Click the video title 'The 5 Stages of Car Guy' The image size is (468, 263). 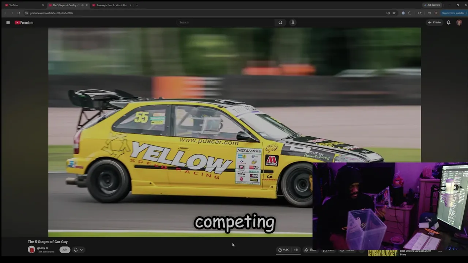pyautogui.click(x=48, y=241)
